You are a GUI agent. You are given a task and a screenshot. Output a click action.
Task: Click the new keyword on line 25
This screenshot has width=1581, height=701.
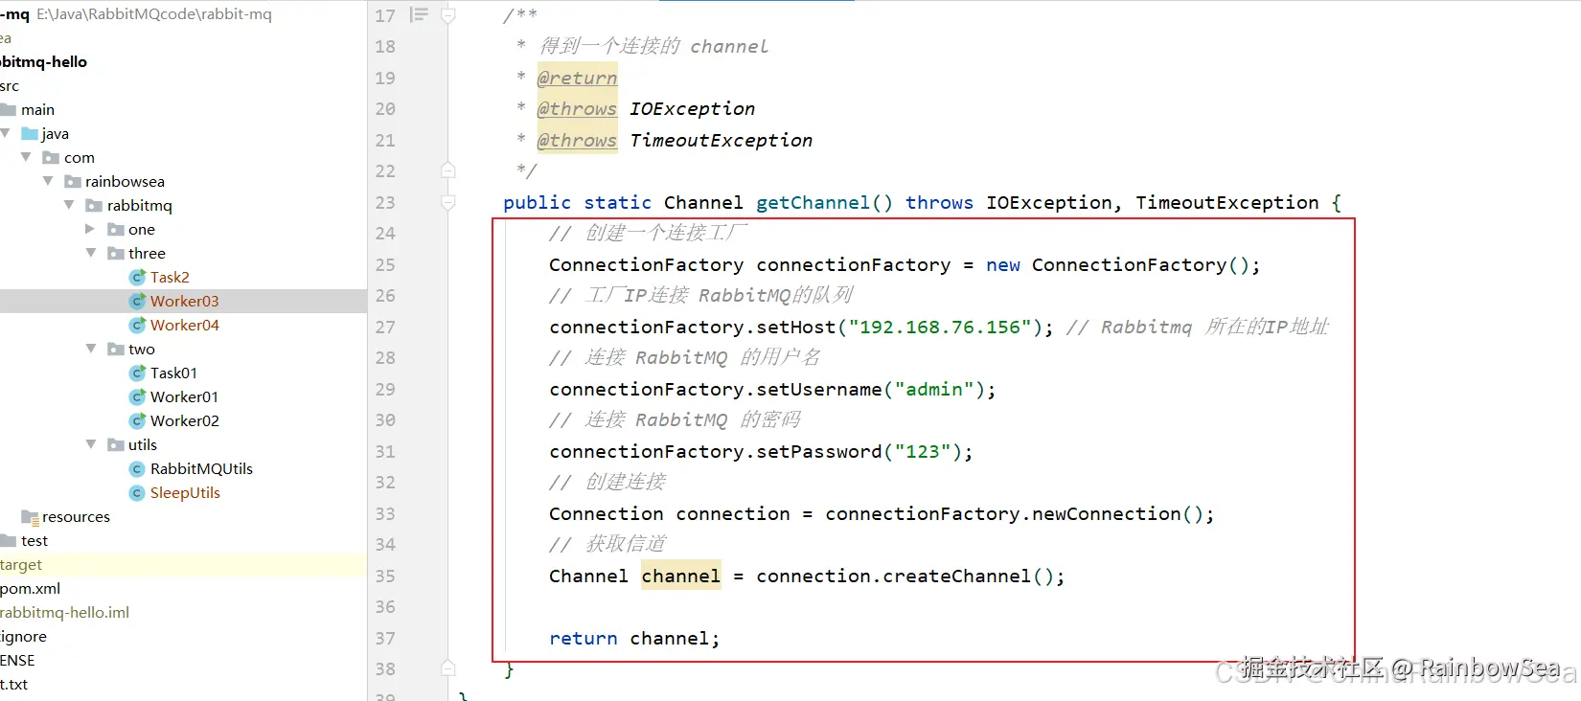tap(1003, 265)
